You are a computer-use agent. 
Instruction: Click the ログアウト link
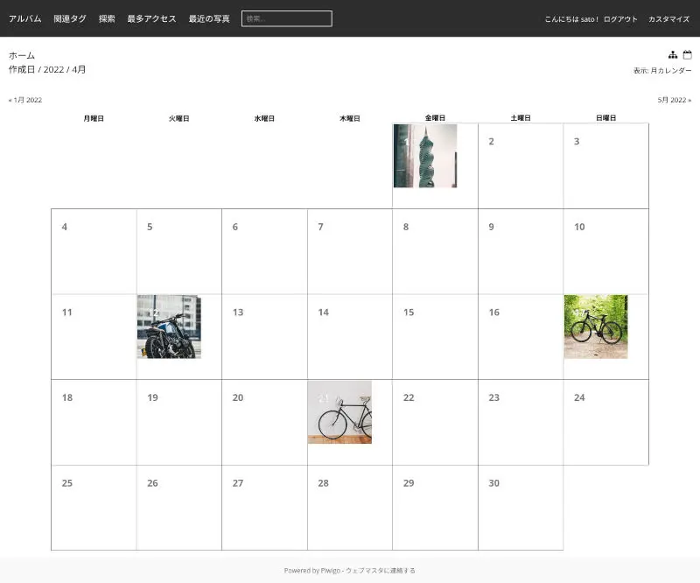click(x=620, y=19)
